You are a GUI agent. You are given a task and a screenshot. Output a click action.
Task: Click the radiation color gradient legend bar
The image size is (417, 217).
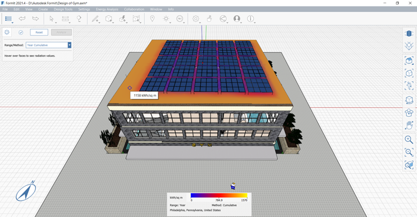pos(219,196)
